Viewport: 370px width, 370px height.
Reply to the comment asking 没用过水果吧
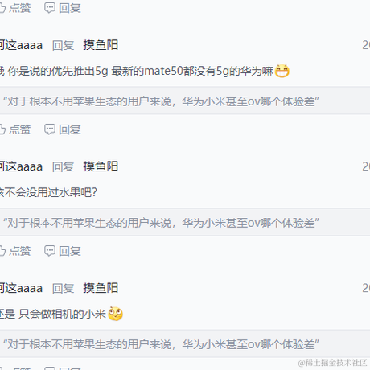(x=63, y=251)
